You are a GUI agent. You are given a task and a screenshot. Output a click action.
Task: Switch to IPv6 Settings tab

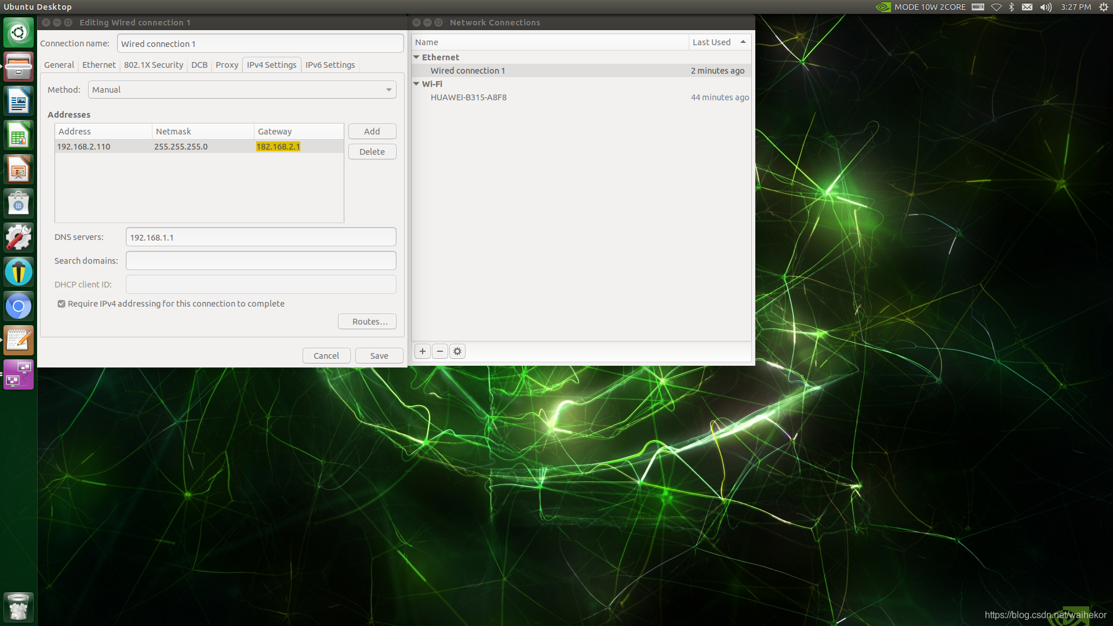[x=330, y=65]
